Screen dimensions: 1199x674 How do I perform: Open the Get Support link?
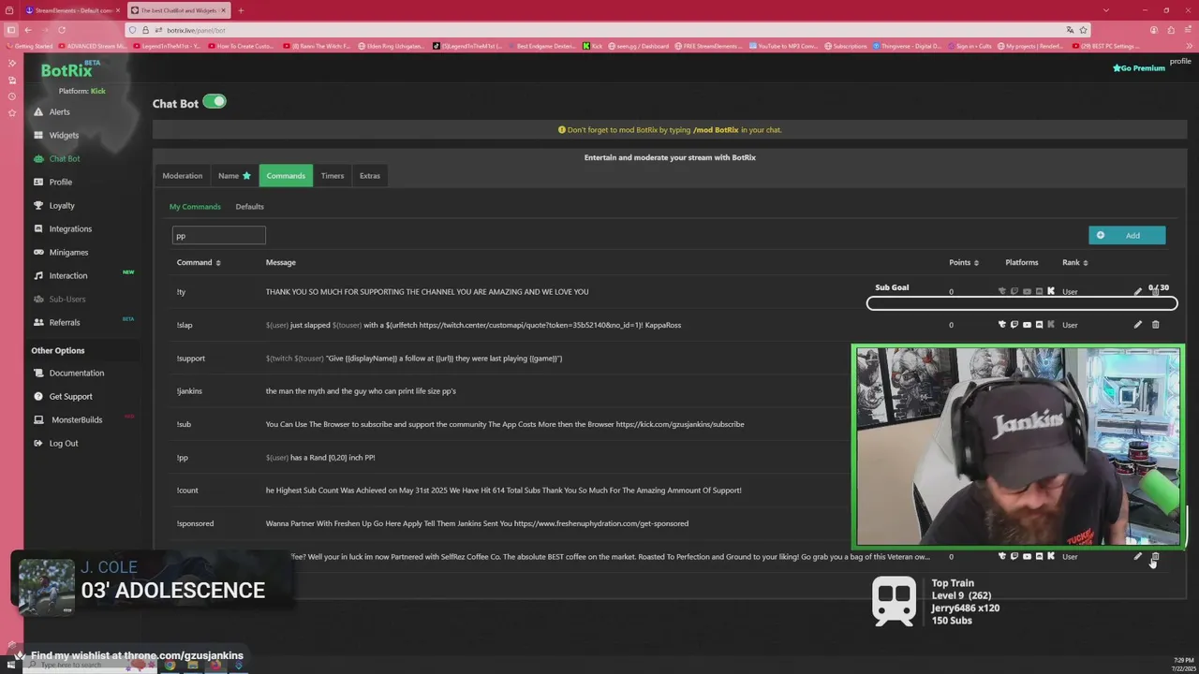point(70,396)
